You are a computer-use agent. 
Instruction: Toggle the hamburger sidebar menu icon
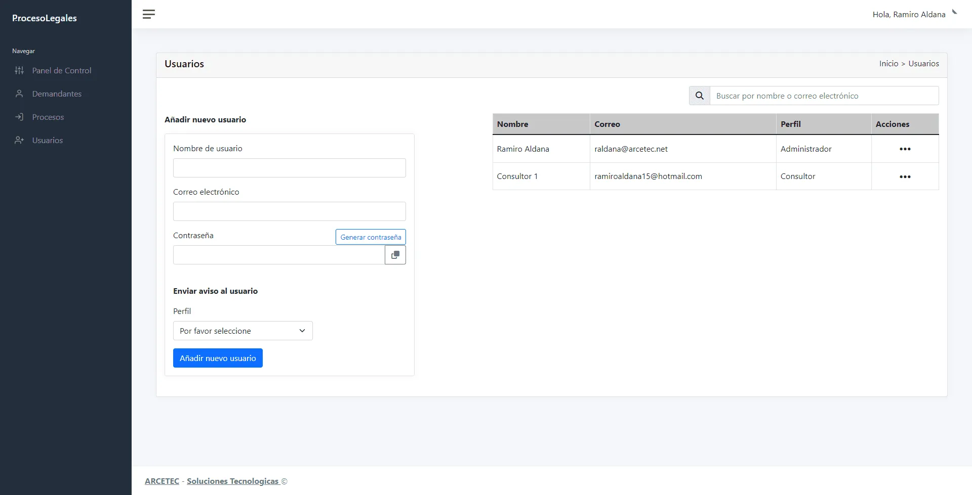point(148,14)
